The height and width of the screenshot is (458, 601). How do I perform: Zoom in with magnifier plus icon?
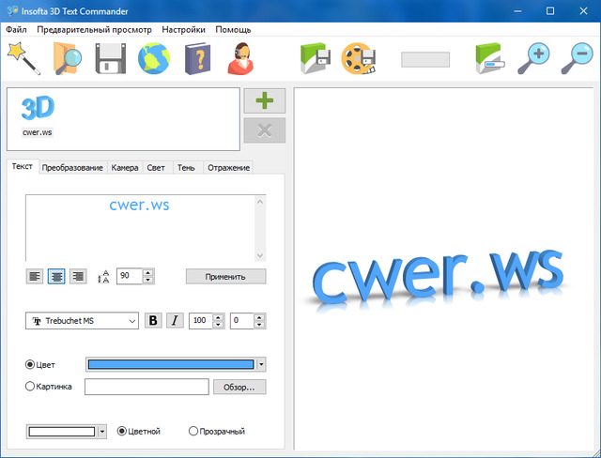(x=535, y=59)
